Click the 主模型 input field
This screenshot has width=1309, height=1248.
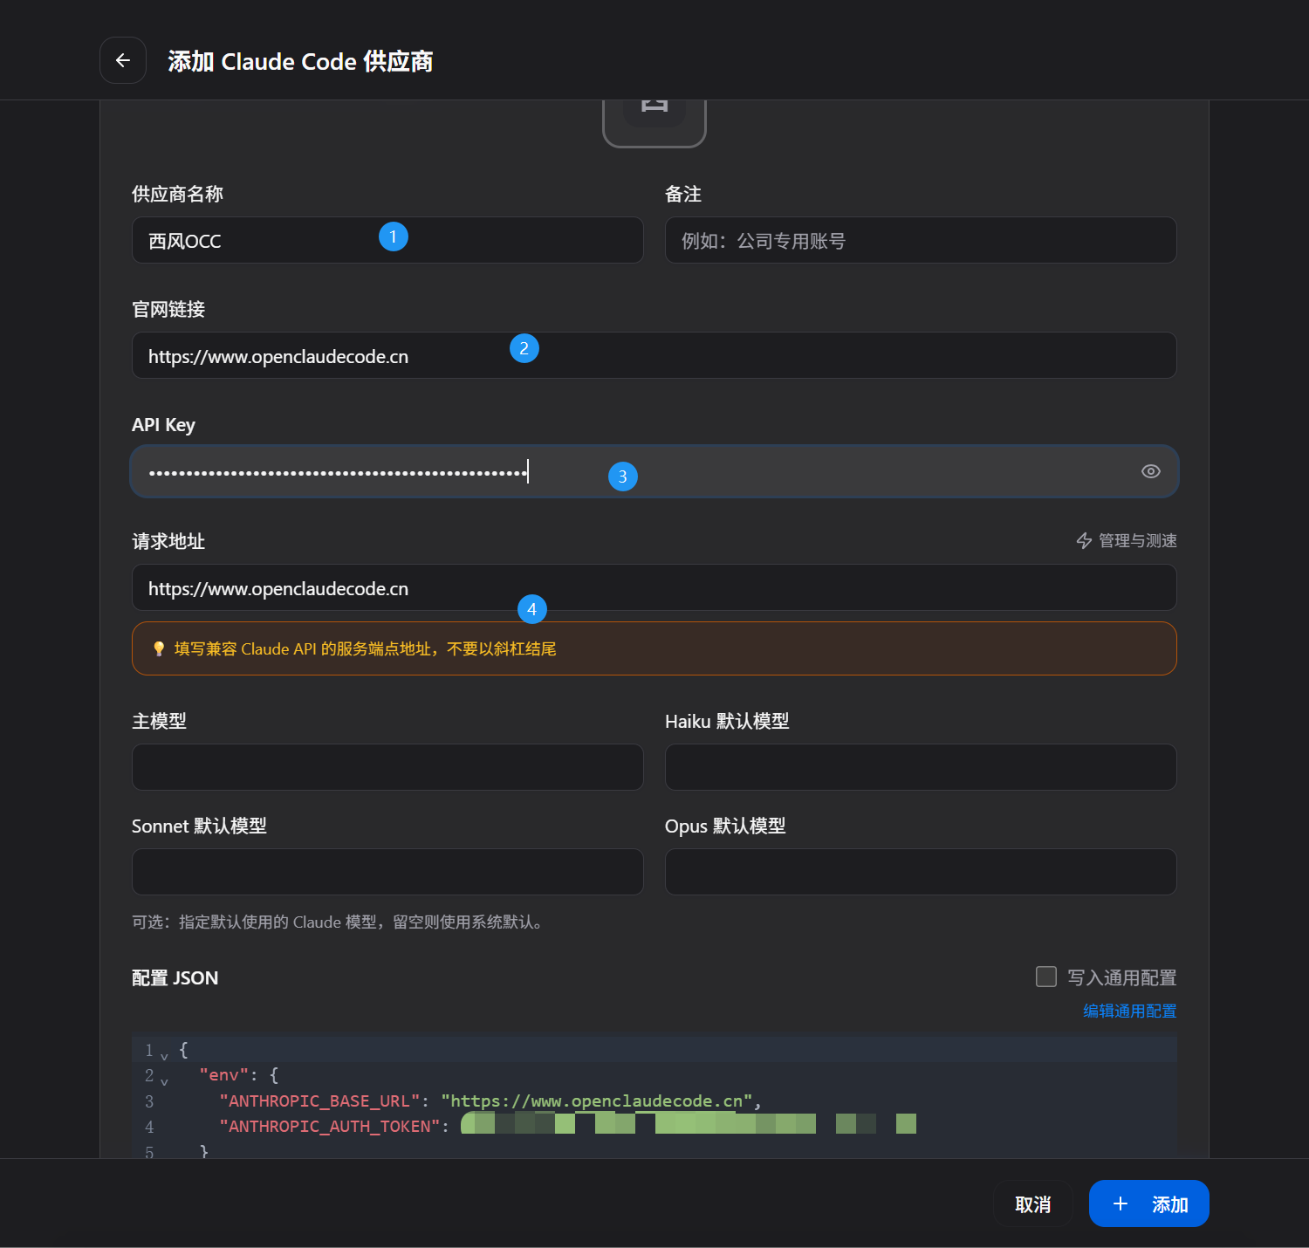coord(387,767)
